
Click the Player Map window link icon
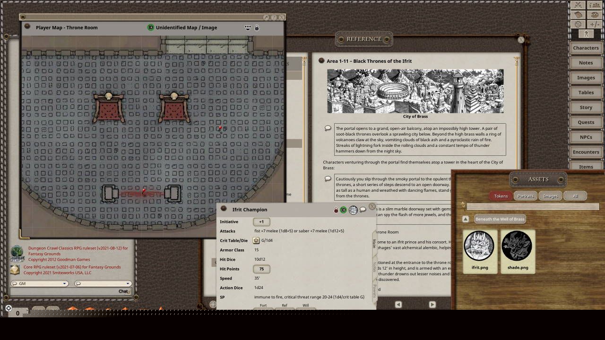[27, 27]
